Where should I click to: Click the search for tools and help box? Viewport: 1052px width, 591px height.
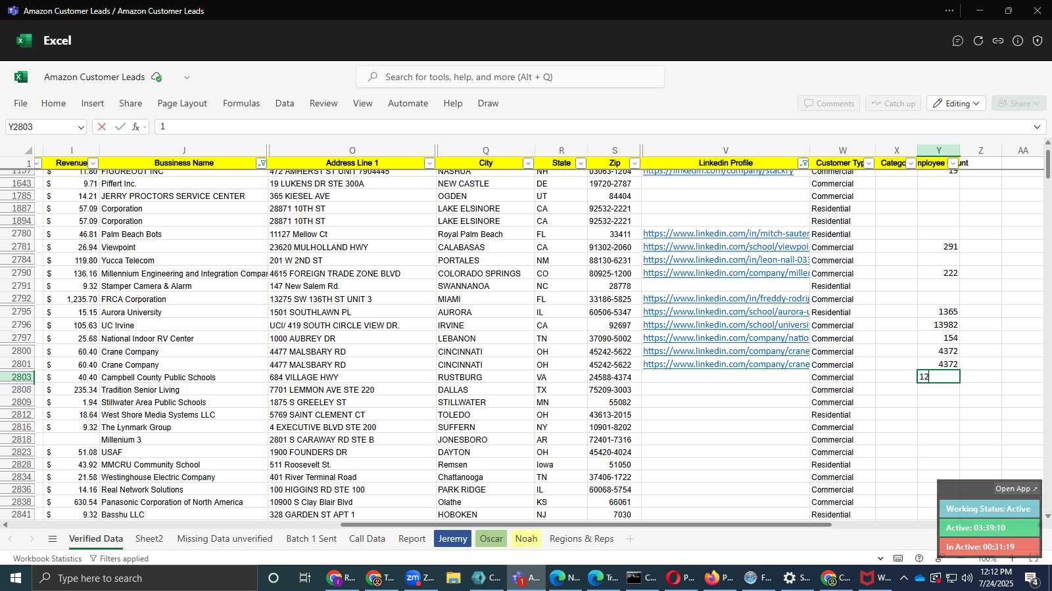[x=510, y=77]
